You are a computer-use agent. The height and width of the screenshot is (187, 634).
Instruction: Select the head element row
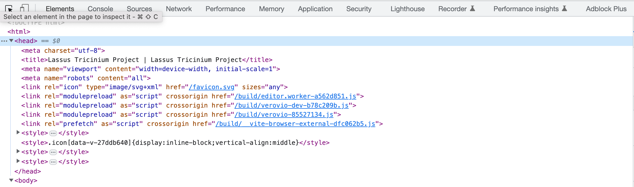click(x=316, y=41)
